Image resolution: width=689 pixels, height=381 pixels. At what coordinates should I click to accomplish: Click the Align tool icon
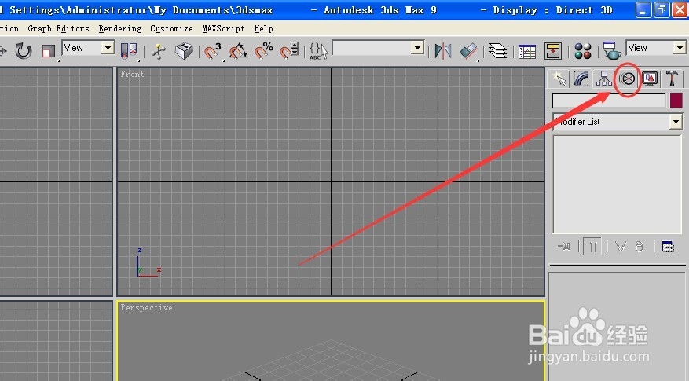pos(468,51)
